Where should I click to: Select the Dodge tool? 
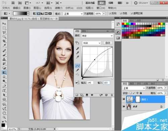(4, 81)
